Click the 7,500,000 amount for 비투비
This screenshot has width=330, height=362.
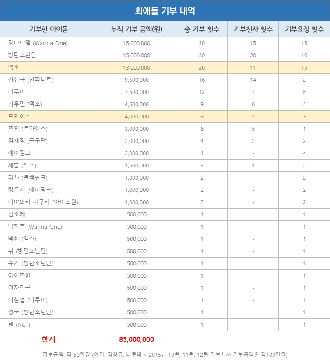pos(137,92)
